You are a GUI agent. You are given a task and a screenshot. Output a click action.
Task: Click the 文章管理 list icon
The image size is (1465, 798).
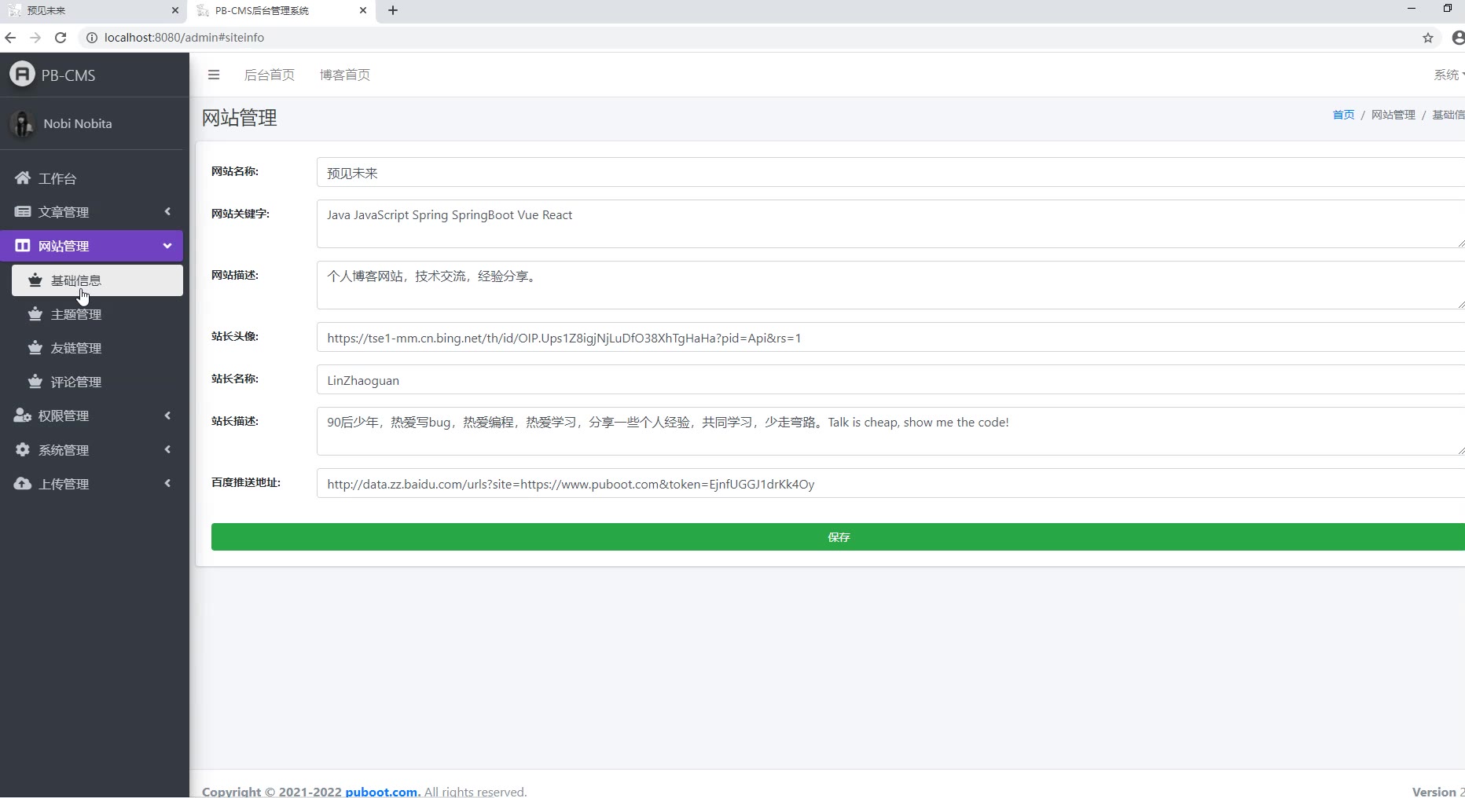pos(23,212)
